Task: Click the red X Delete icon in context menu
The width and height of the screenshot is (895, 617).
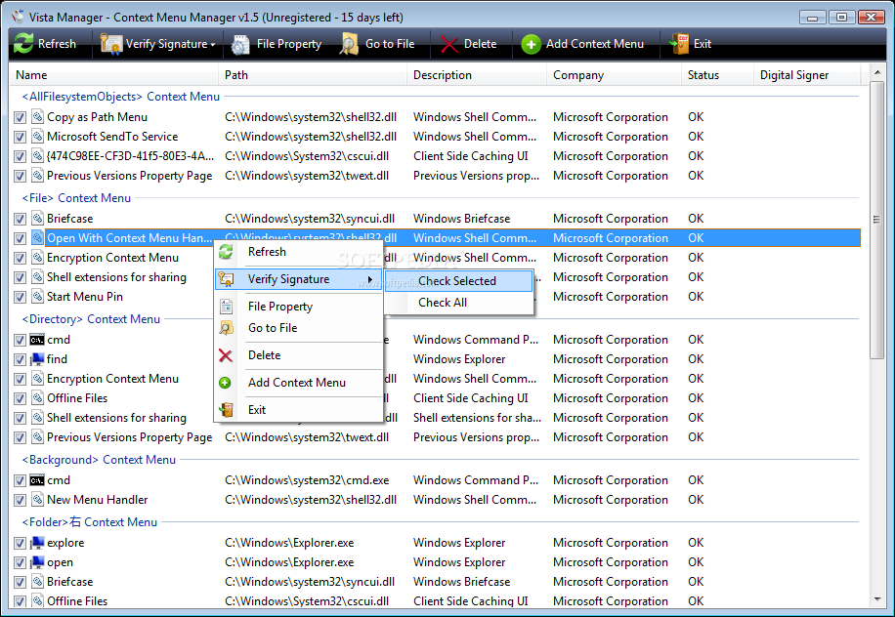Action: click(x=226, y=355)
